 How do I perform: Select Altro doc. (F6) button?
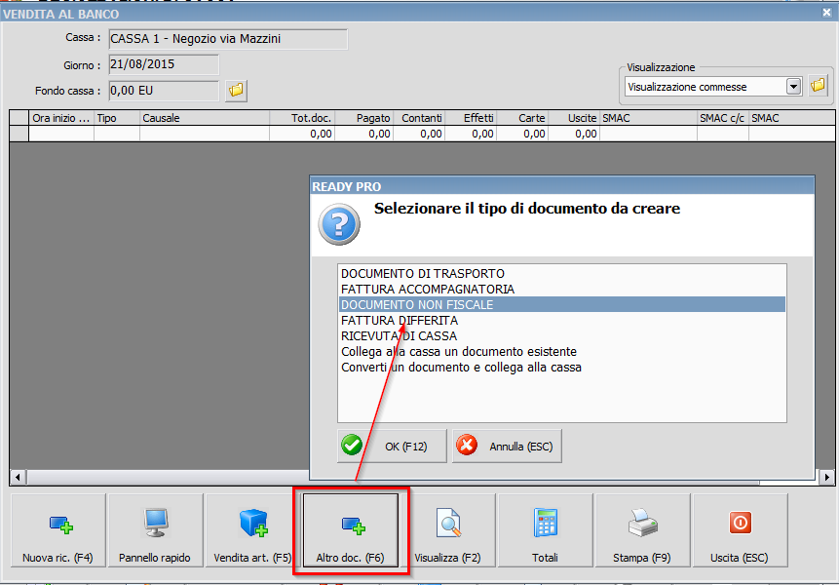[x=351, y=529]
